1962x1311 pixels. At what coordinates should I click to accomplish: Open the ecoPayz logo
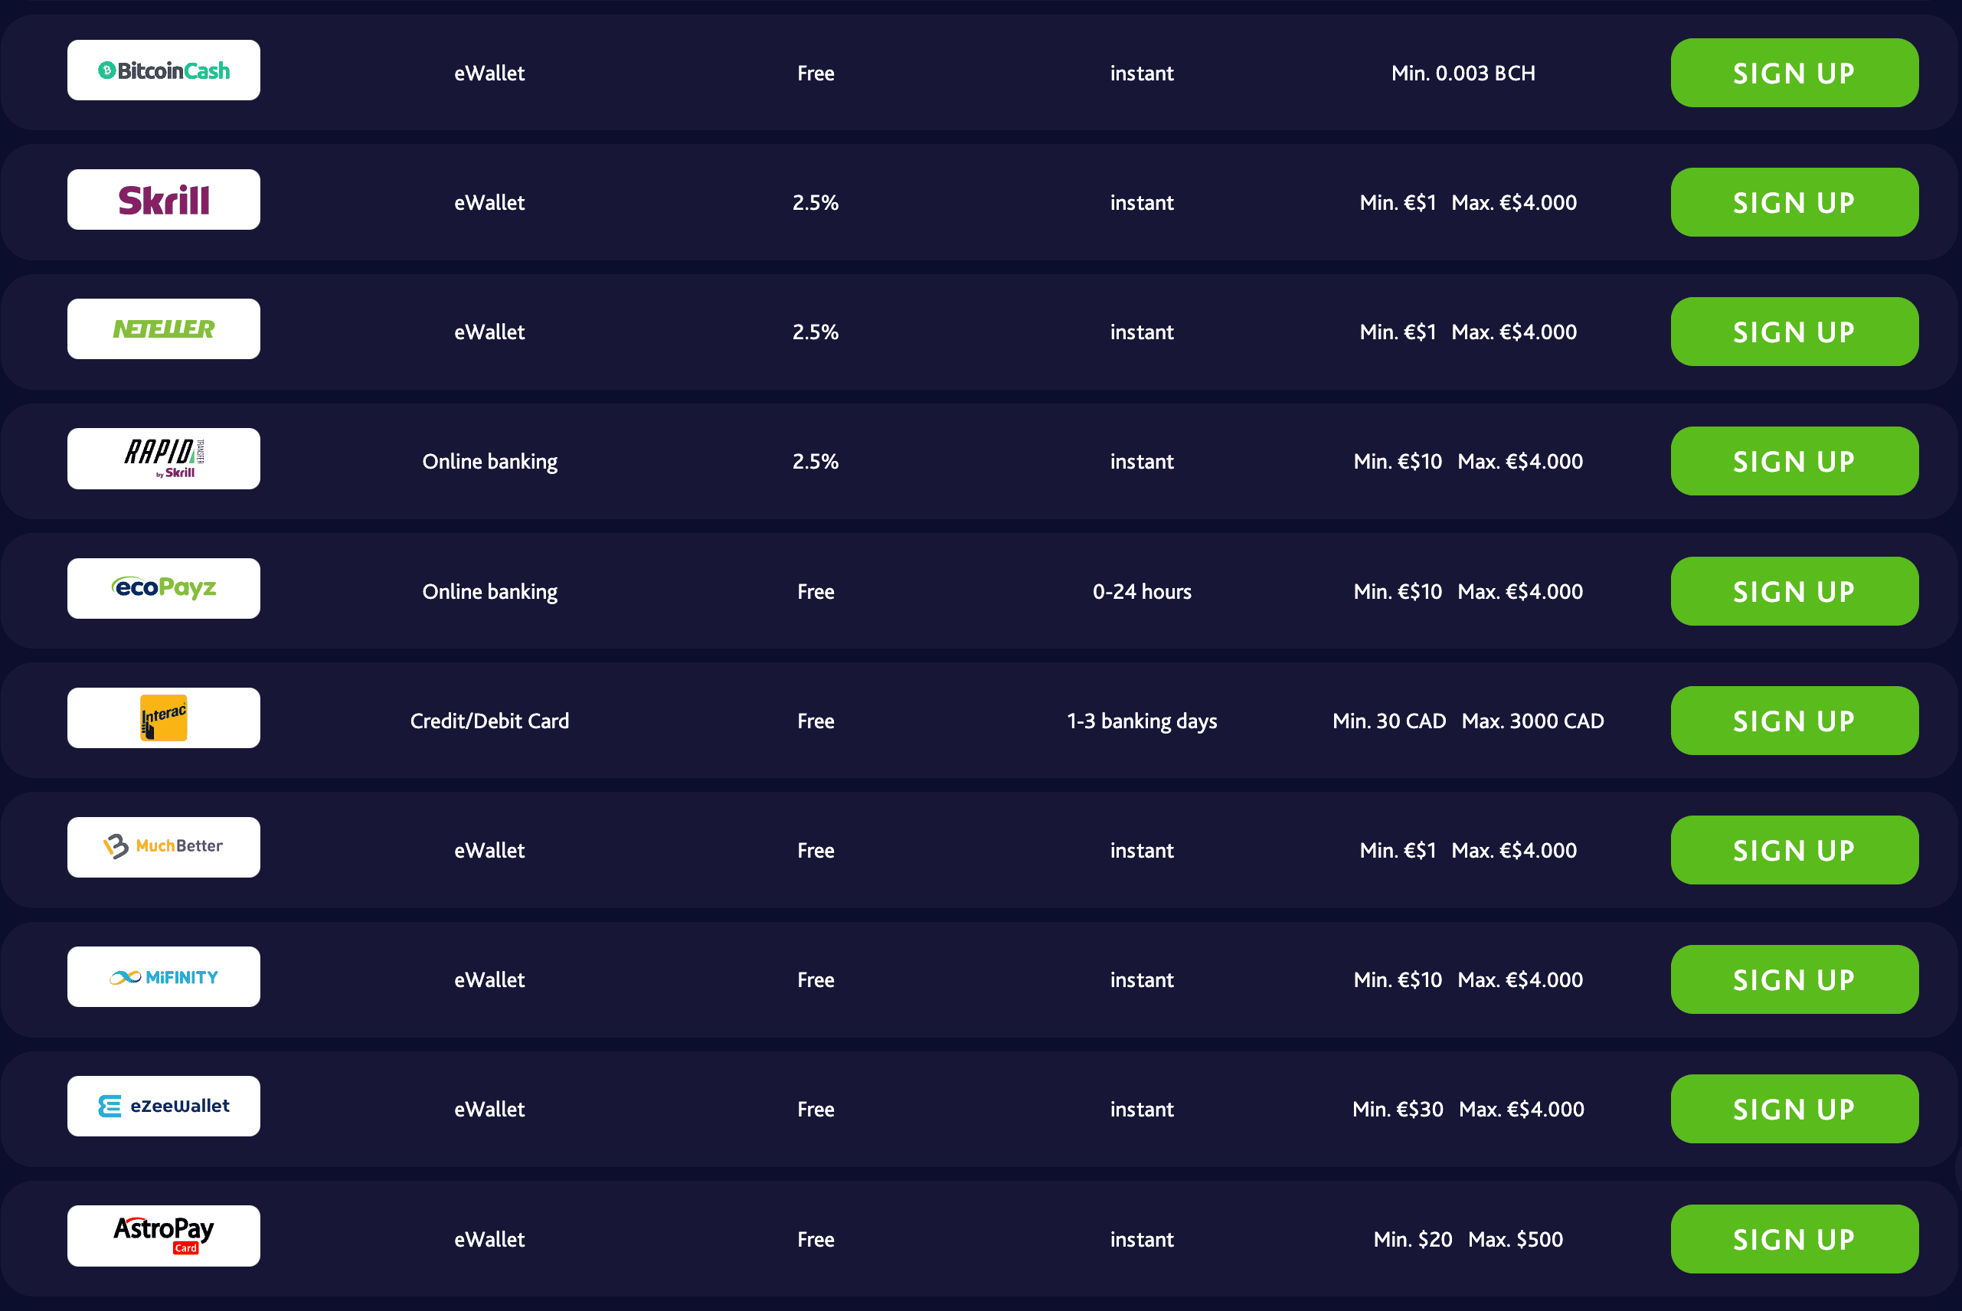point(164,589)
